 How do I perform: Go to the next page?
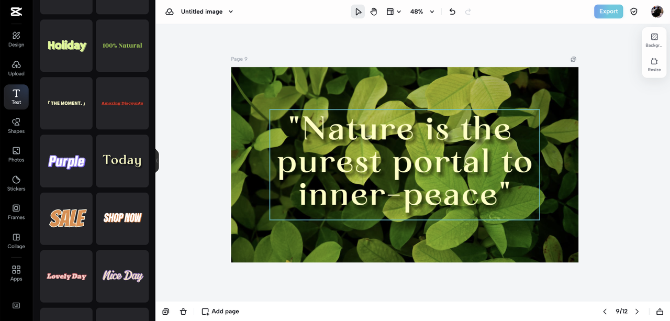pyautogui.click(x=637, y=312)
